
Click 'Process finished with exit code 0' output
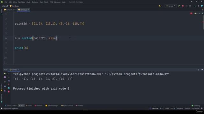[x=41, y=89]
